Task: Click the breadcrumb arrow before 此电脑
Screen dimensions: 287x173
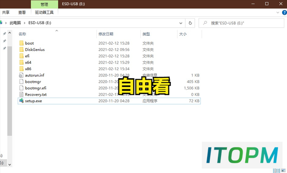Action: 6,23
